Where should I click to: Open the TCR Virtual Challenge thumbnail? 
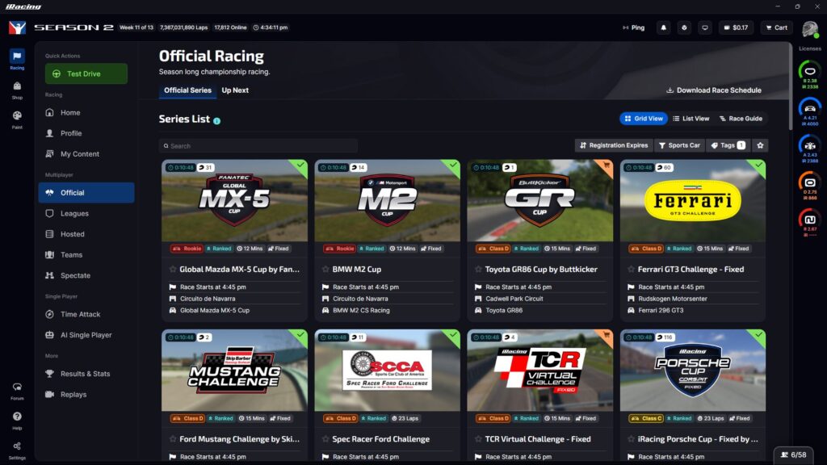(540, 371)
